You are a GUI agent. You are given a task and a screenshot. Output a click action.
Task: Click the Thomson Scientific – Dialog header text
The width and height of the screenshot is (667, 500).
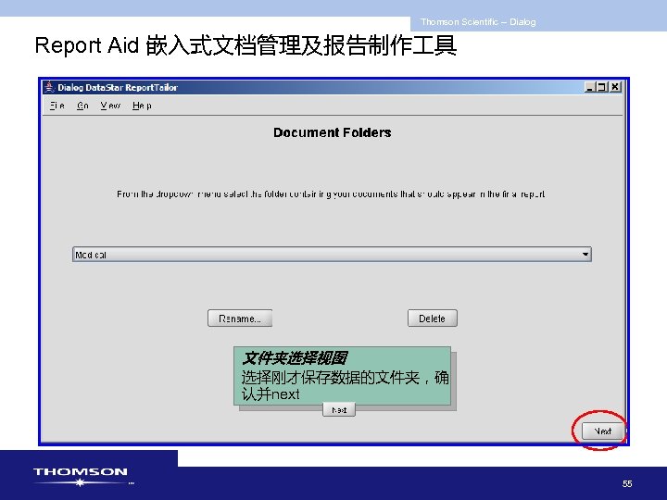click(x=478, y=22)
